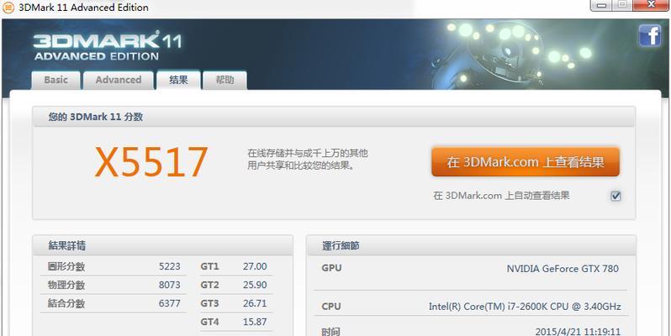Click the GPU label in 運行細節

[331, 268]
